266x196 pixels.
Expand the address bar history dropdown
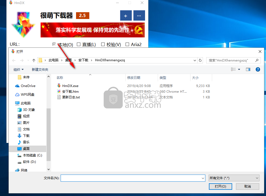pos(195,60)
